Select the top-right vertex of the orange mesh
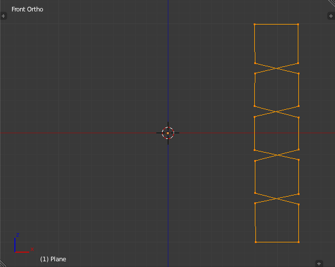The height and width of the screenshot is (267, 335). 298,25
